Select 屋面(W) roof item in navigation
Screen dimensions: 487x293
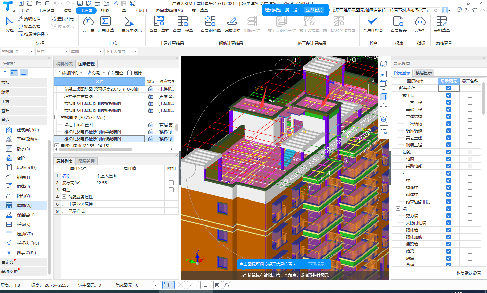[x=24, y=205]
